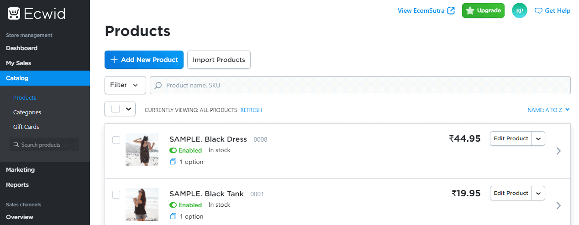Click the external link icon beside View EcomSutra
This screenshot has height=225, width=579.
[451, 10]
